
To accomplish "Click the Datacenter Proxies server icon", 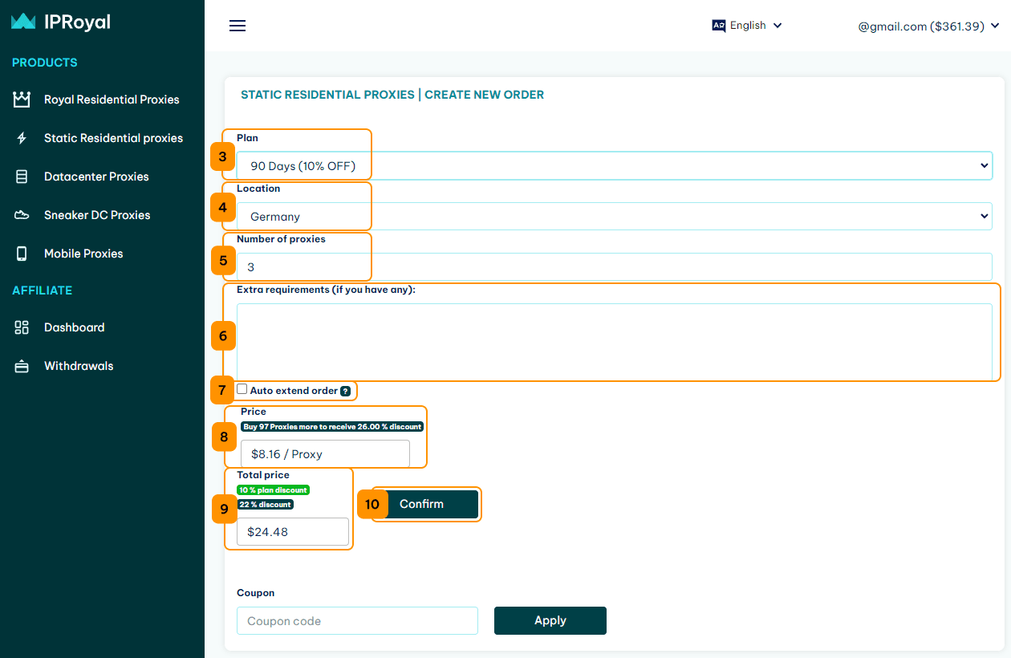I will [x=22, y=177].
